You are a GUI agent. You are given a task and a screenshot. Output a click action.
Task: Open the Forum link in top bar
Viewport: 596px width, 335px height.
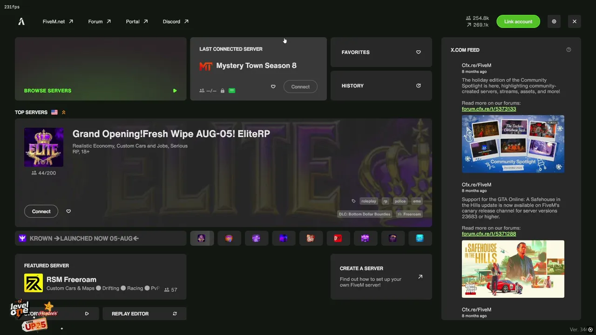pos(99,21)
